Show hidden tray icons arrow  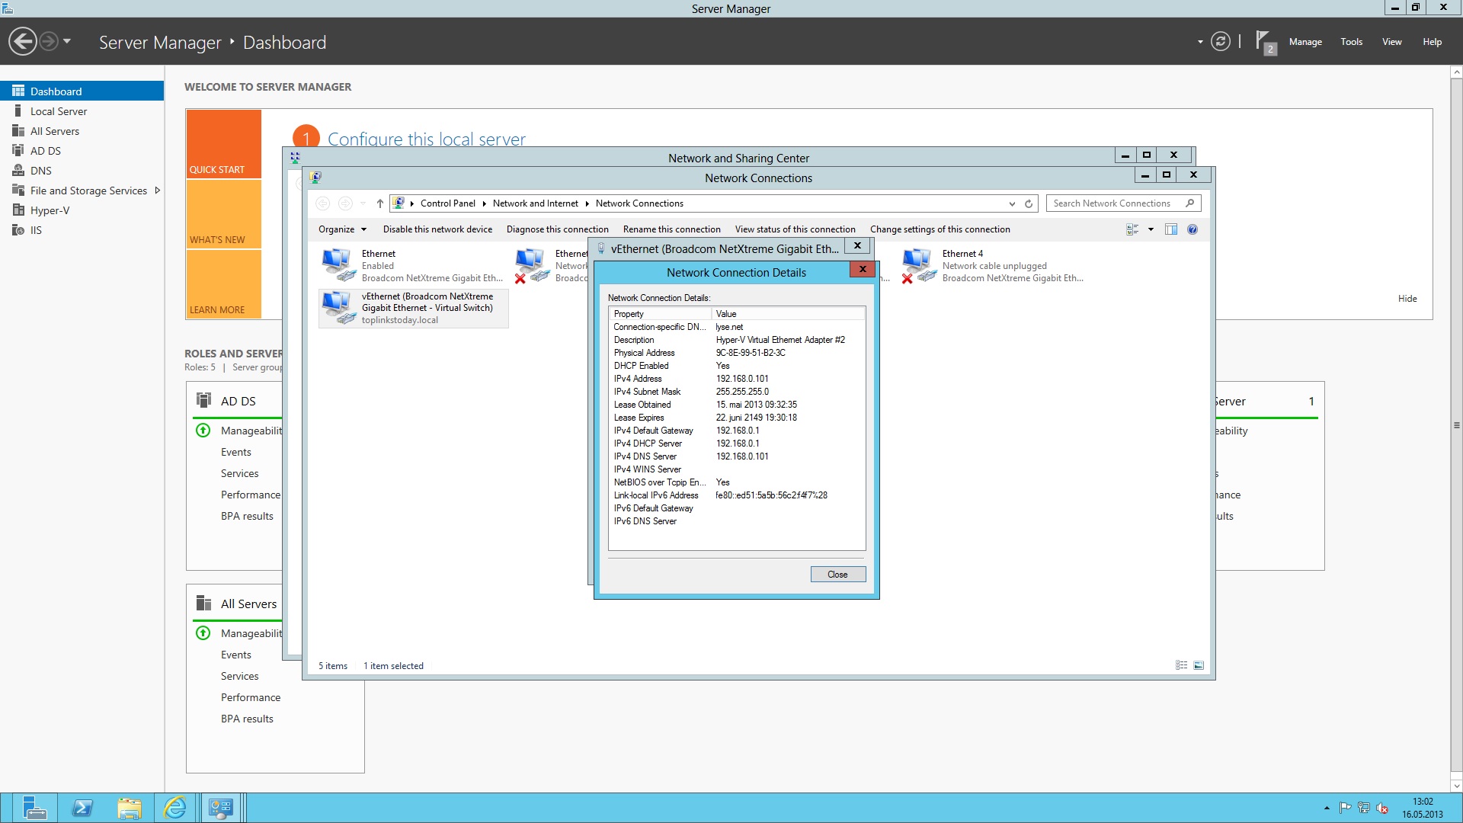pyautogui.click(x=1327, y=808)
